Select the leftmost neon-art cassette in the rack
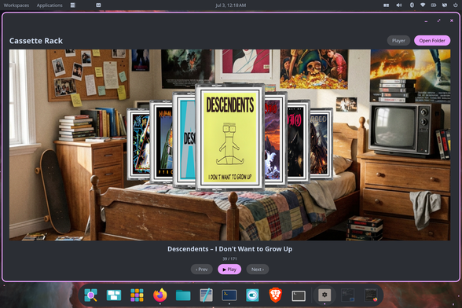 click(138, 144)
